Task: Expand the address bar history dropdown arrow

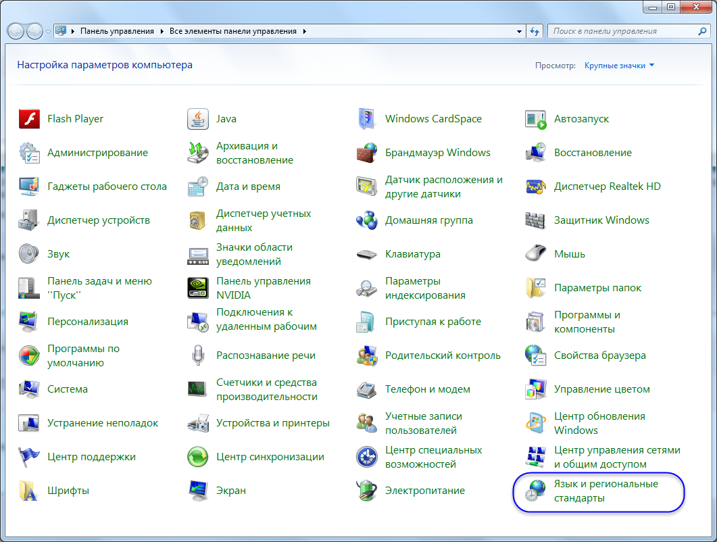Action: click(519, 32)
